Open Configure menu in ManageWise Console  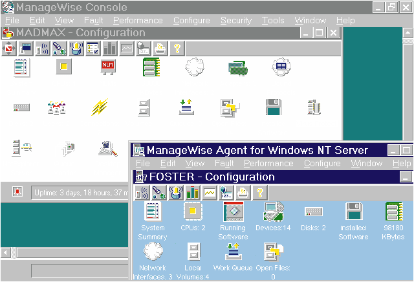(191, 21)
